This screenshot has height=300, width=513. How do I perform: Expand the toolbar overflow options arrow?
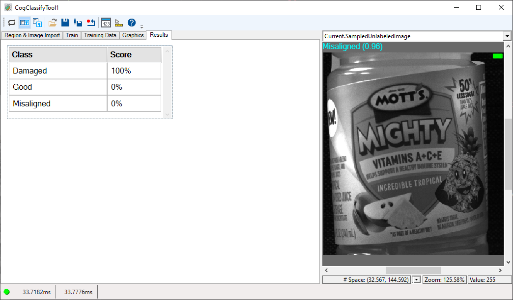(142, 26)
